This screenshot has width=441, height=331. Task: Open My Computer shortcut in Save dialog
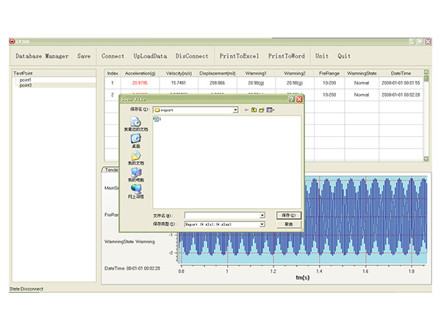[136, 175]
